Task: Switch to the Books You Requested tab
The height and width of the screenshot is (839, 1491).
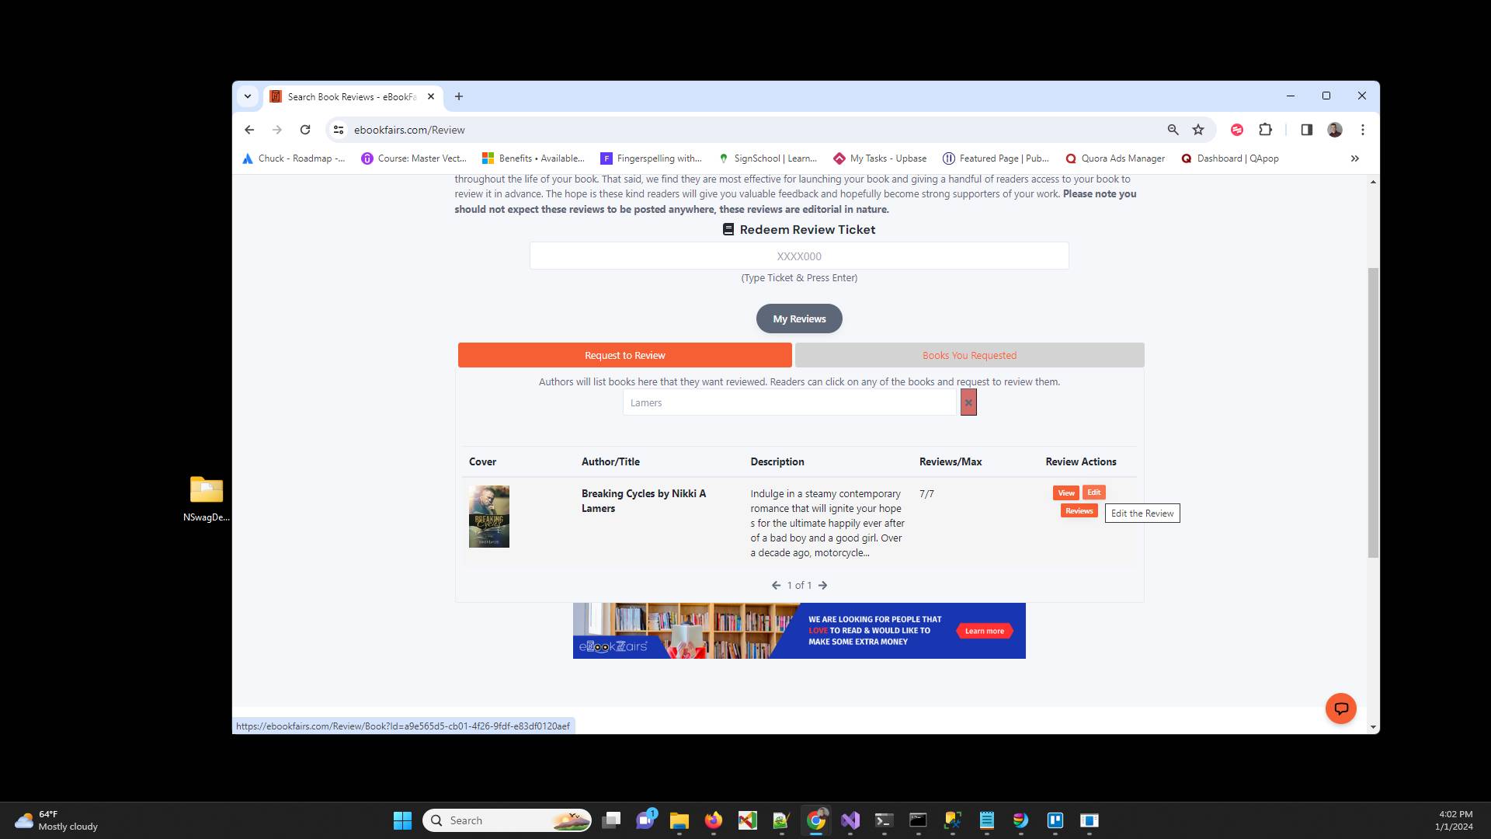Action: (968, 355)
